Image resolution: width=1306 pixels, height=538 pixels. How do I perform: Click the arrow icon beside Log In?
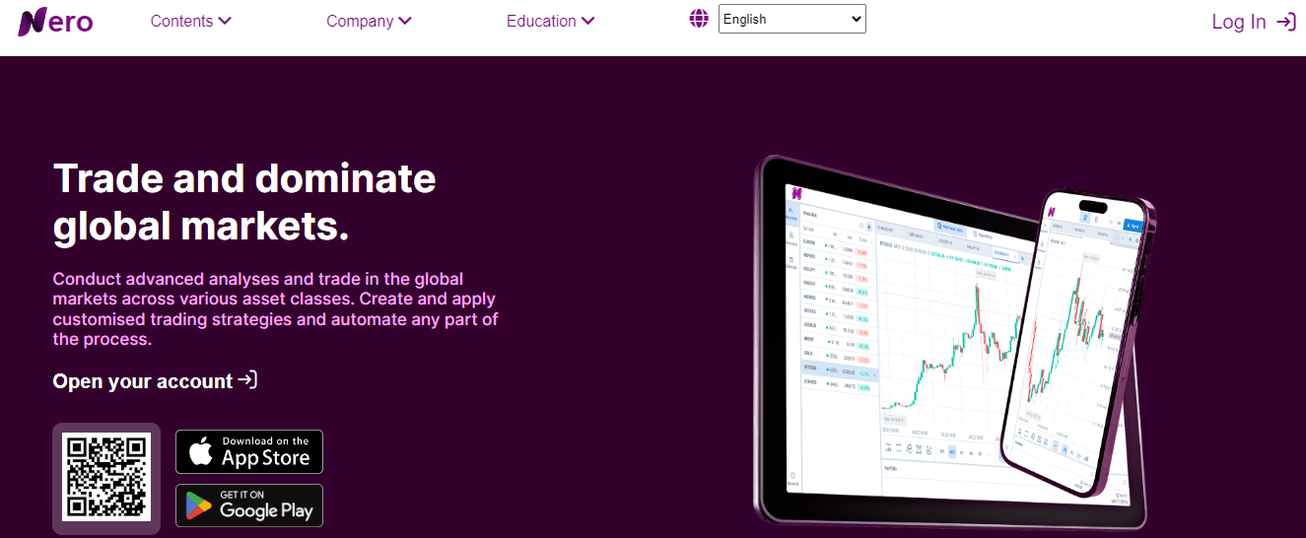click(1285, 22)
